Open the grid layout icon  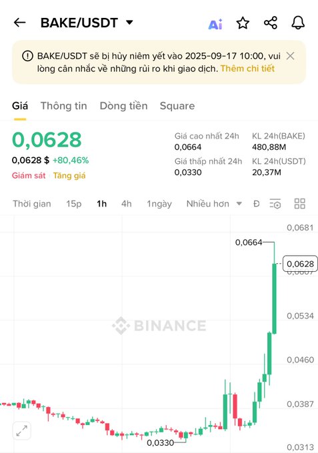coord(300,204)
